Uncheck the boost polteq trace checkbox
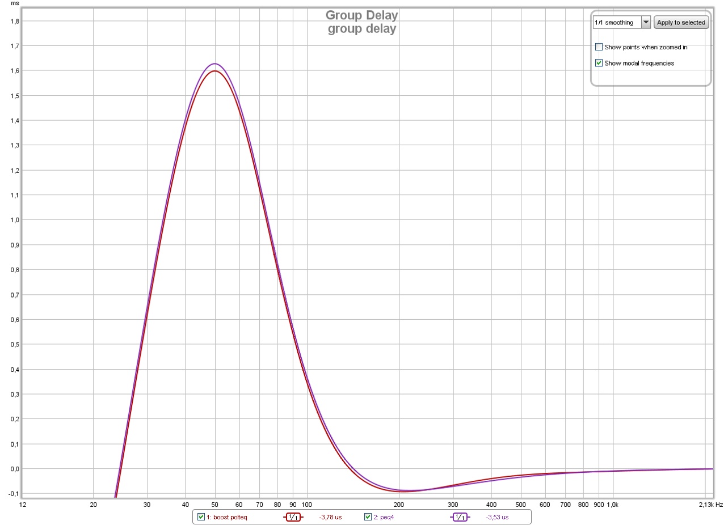The height and width of the screenshot is (525, 724). [x=201, y=516]
